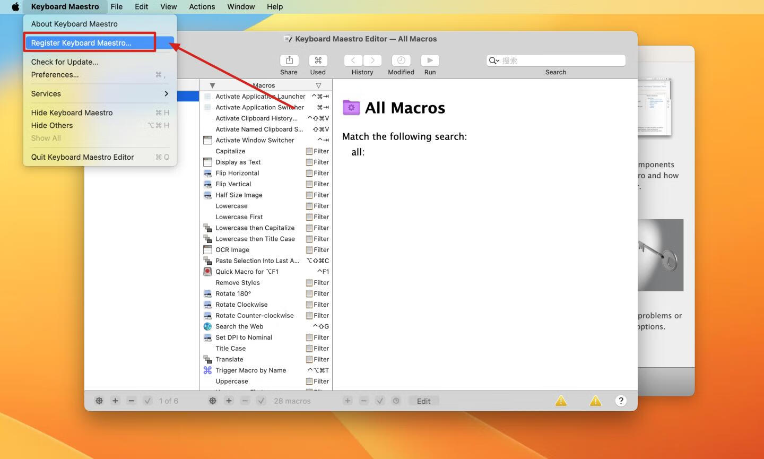Open the Edit menu
Viewport: 764px width, 459px height.
click(x=142, y=7)
